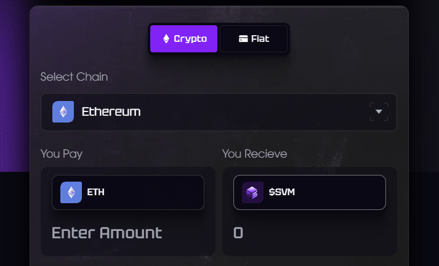Open the $SVM receive token selector
The height and width of the screenshot is (266, 439).
(x=309, y=192)
